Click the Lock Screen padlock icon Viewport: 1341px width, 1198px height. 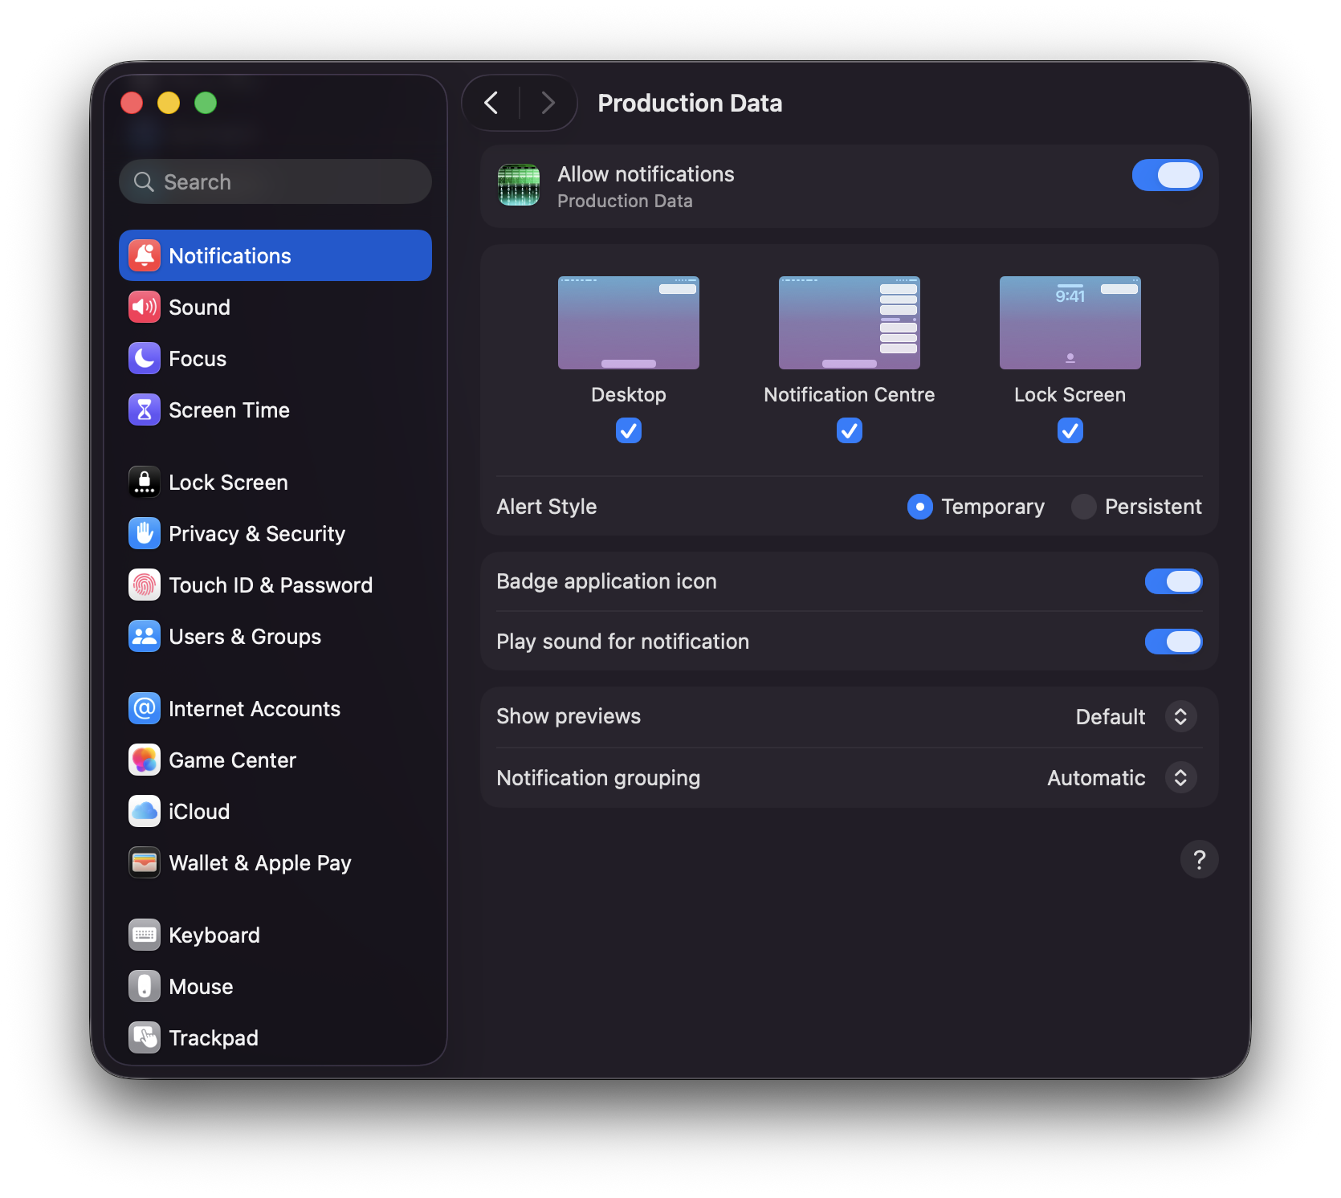pos(145,482)
